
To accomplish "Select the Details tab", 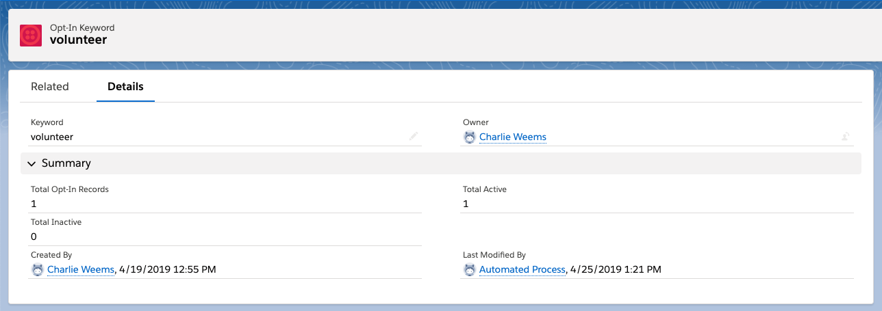I will pos(125,87).
